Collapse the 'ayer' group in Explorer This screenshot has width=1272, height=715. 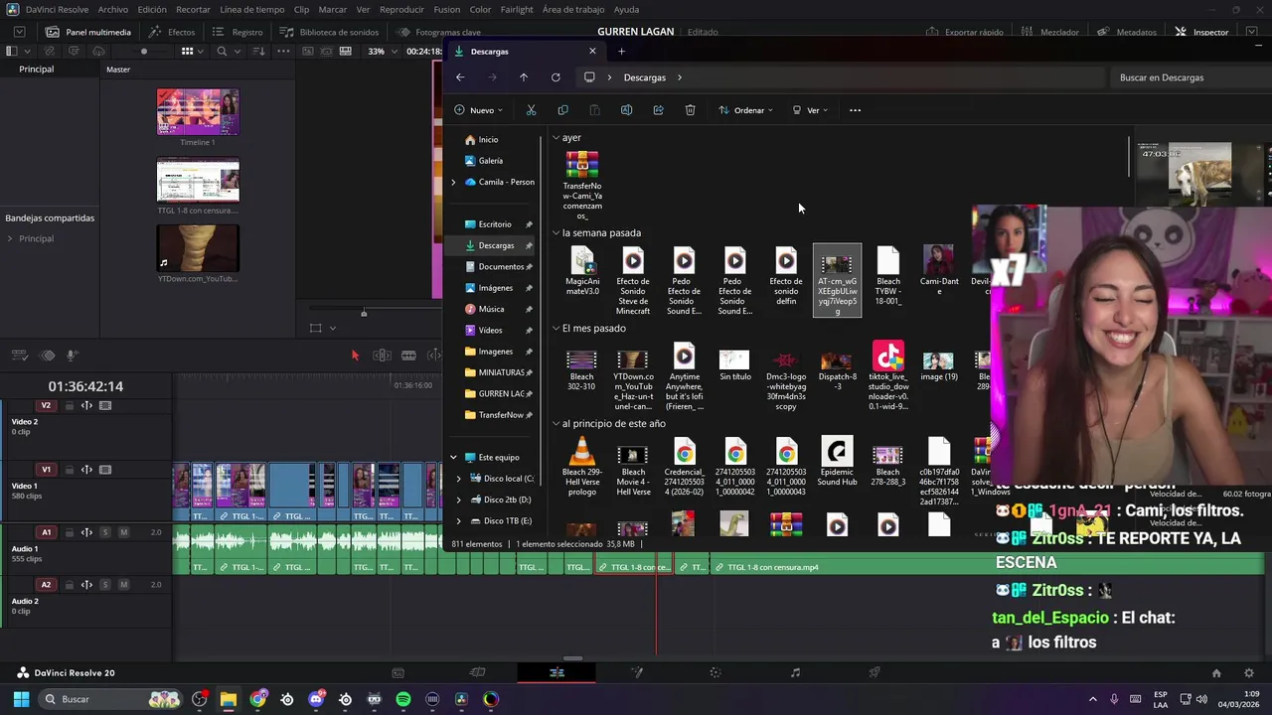click(556, 138)
